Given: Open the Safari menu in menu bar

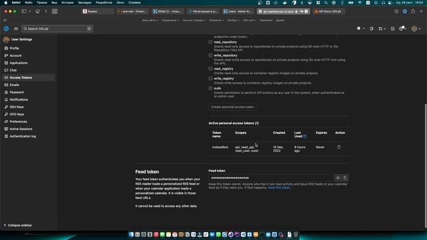Looking at the screenshot, I should coord(16,3).
